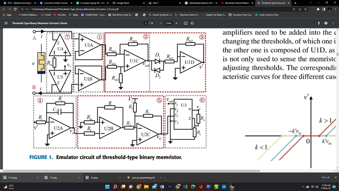This screenshot has height=191, width=339.
Task: Open Simple Fire Alarm bookmark
Action: tap(214, 15)
